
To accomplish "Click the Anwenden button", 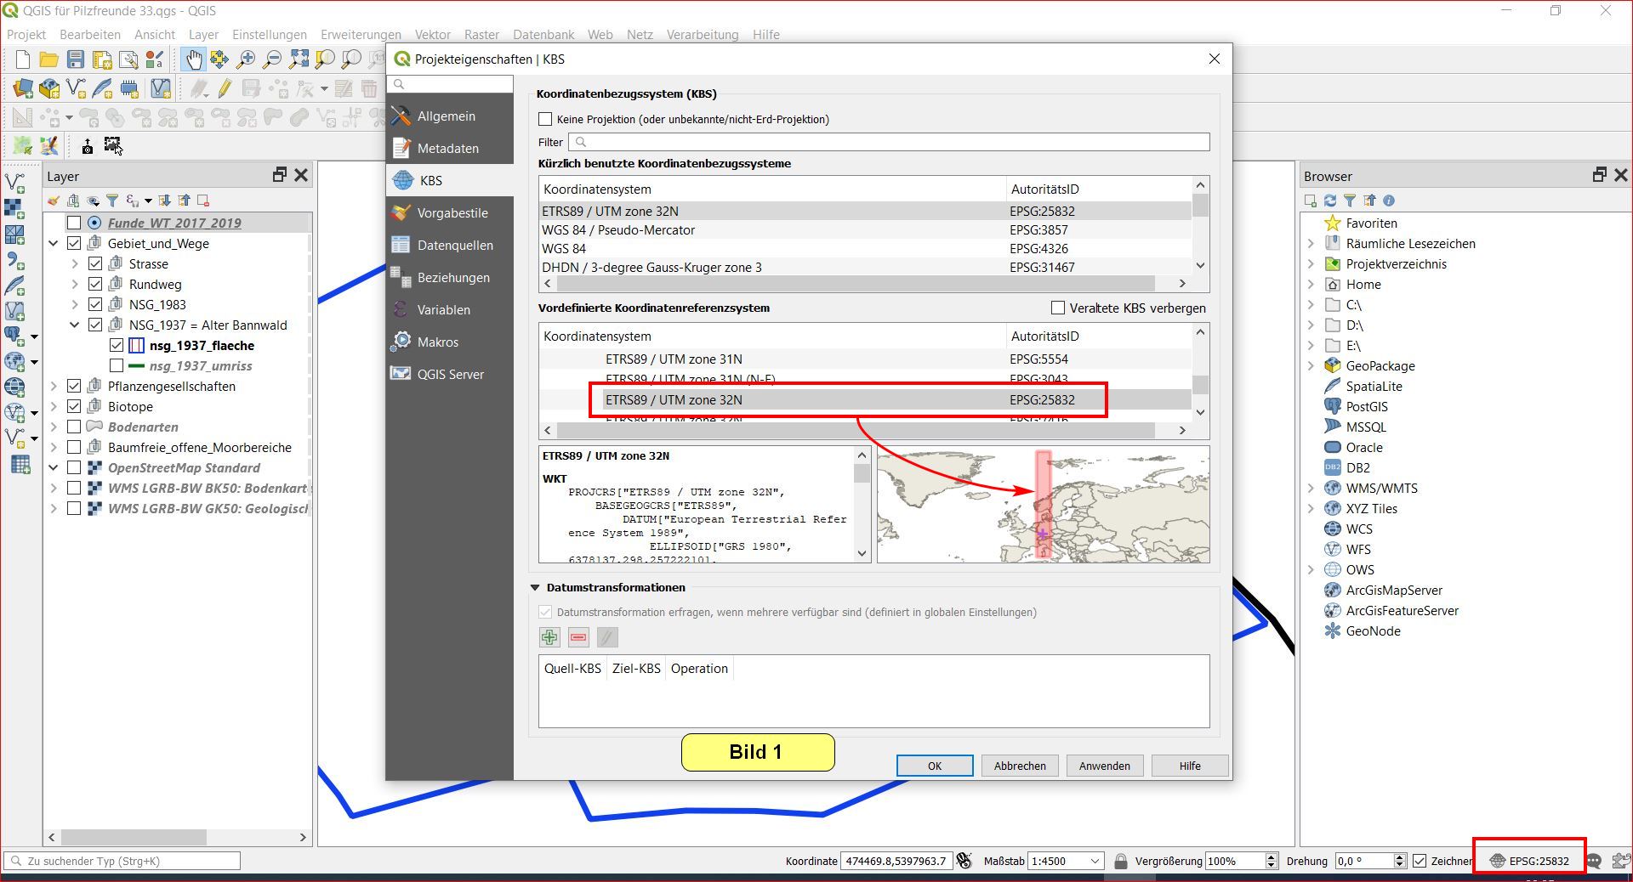I will click(1104, 766).
